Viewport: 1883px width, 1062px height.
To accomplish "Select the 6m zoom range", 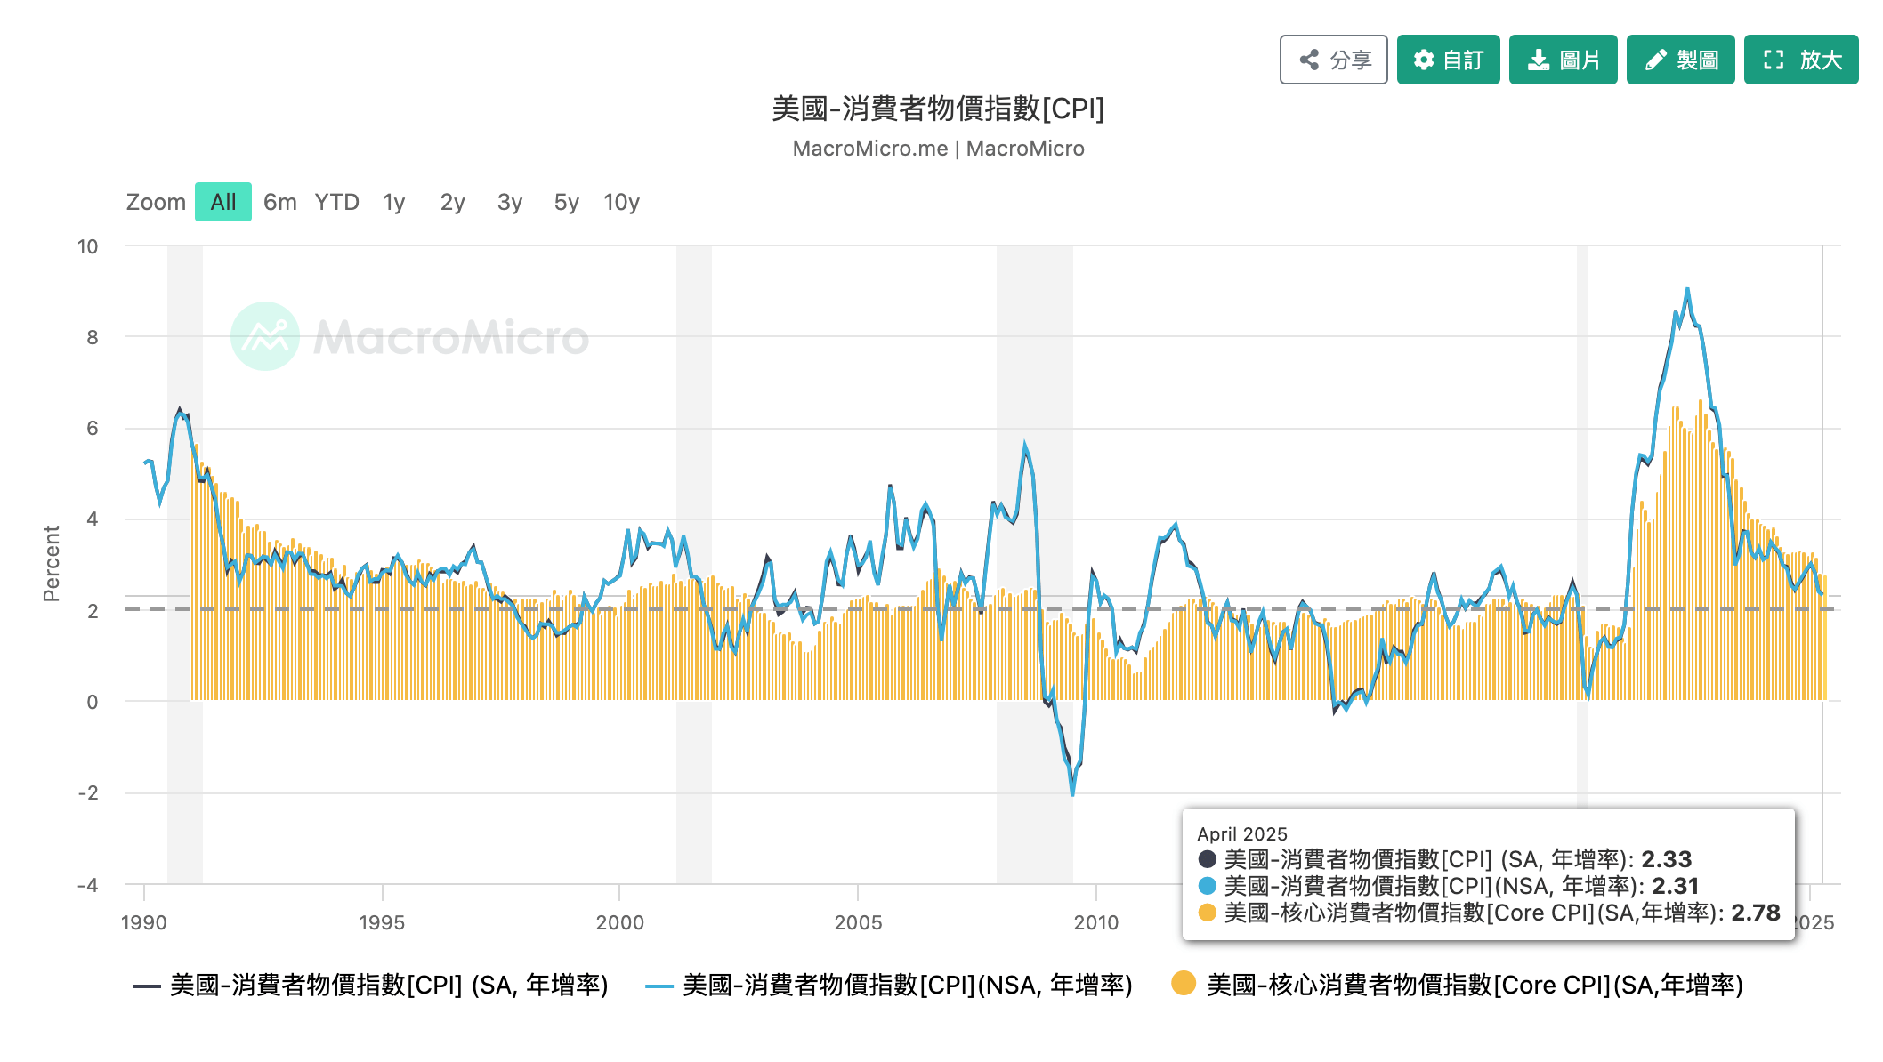I will click(279, 202).
